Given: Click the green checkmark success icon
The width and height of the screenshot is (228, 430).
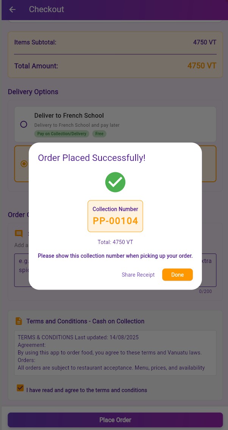Looking at the screenshot, I should click(x=115, y=182).
